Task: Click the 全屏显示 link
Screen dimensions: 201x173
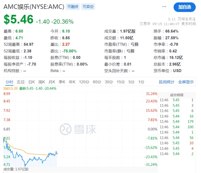Action: tap(186, 82)
